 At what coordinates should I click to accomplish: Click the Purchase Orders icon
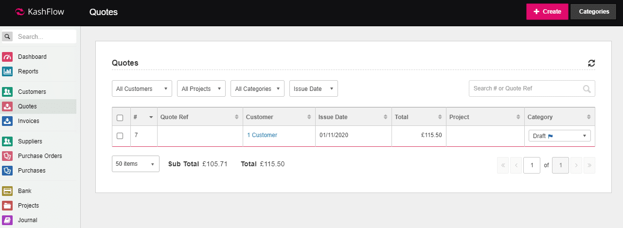click(7, 156)
